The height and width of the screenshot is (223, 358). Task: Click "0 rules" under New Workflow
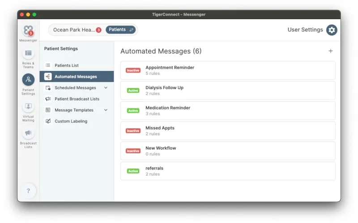click(x=153, y=154)
